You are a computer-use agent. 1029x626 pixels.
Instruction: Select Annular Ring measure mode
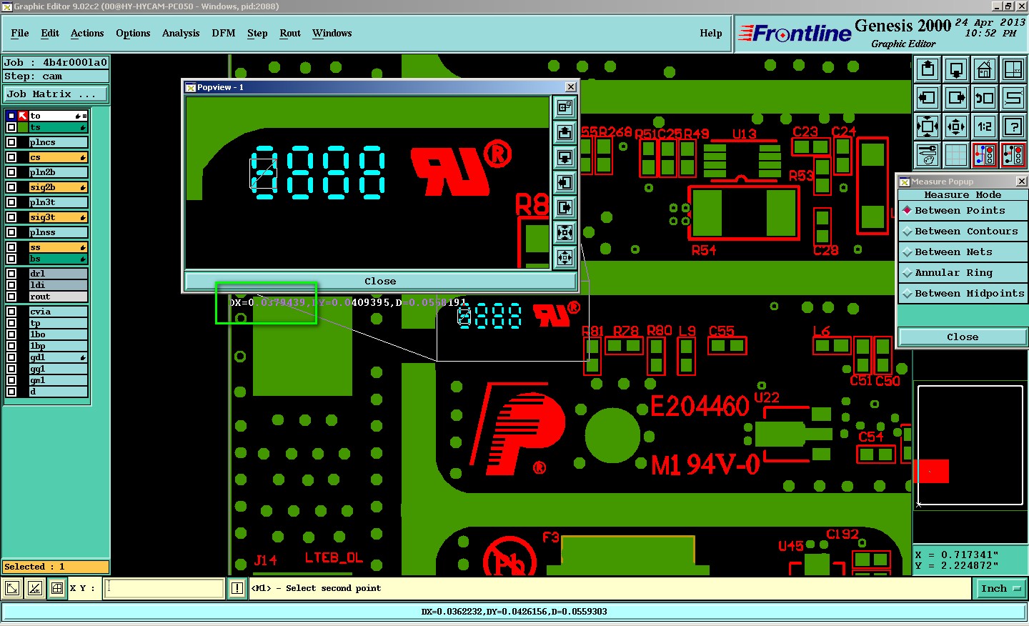pos(963,273)
